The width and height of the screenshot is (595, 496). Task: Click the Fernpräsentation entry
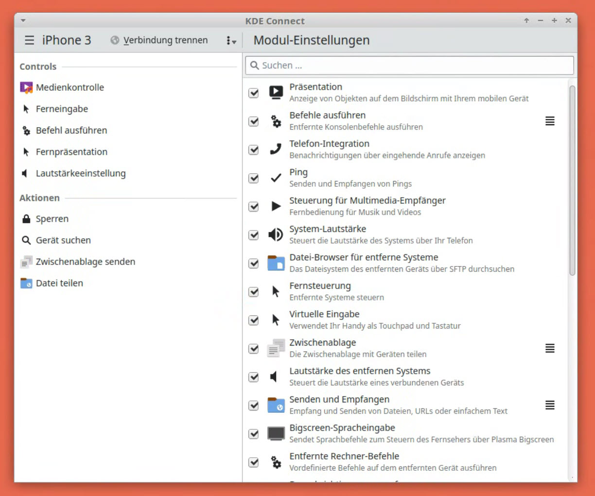coord(71,152)
